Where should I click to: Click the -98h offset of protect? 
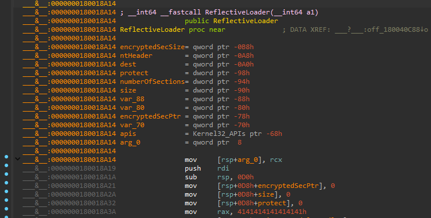[x=242, y=73]
